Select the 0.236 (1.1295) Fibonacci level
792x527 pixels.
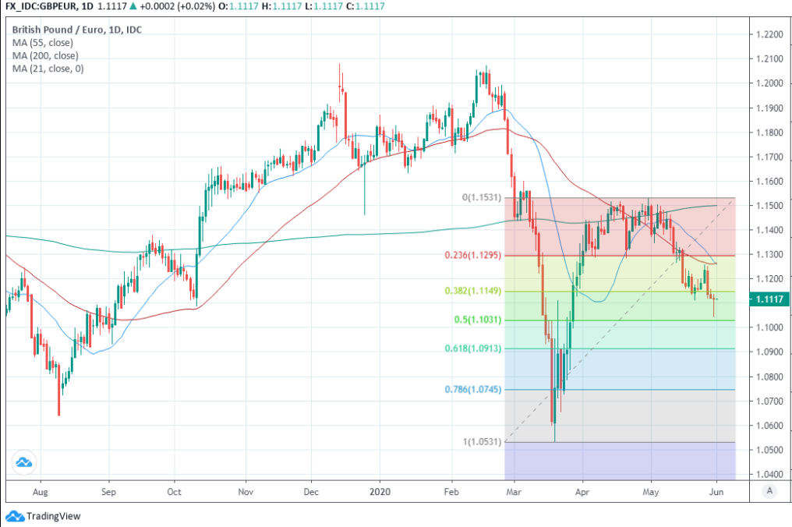(x=474, y=255)
